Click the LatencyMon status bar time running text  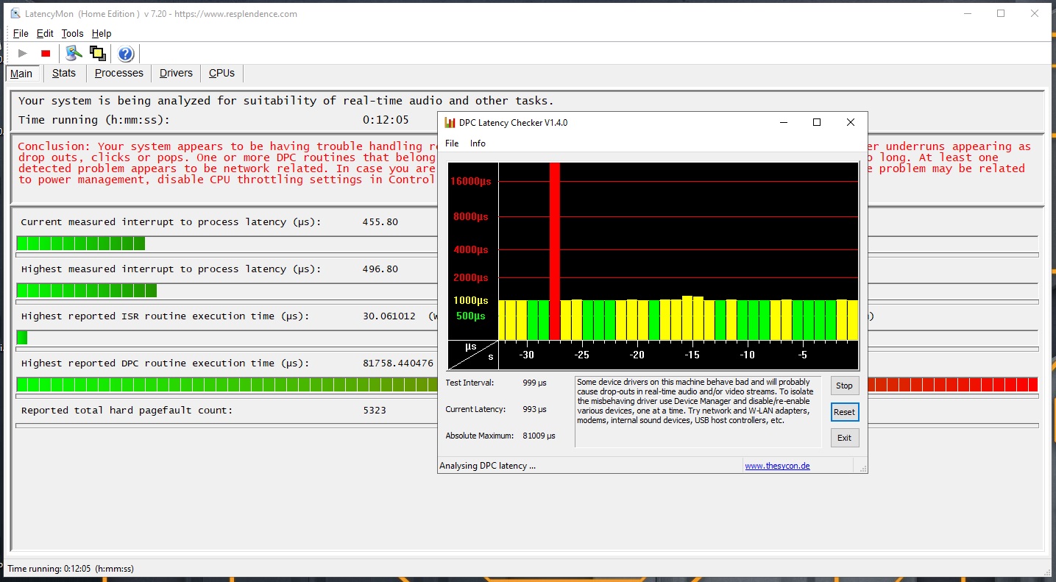click(x=71, y=569)
